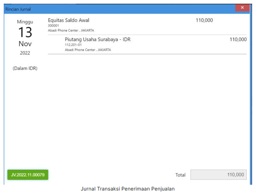
Task: Click the year 2022 under the date
Action: (x=25, y=53)
